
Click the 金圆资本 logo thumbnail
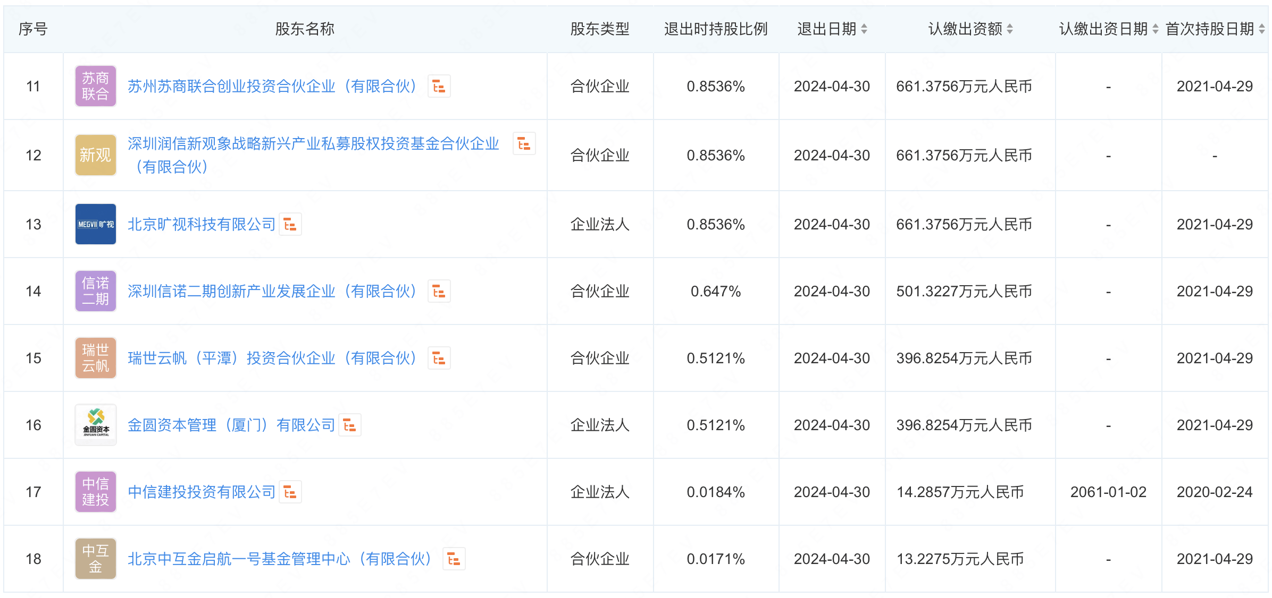(96, 425)
